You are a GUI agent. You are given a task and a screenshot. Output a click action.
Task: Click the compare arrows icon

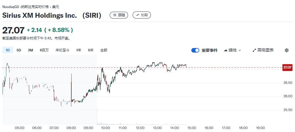(138, 15)
